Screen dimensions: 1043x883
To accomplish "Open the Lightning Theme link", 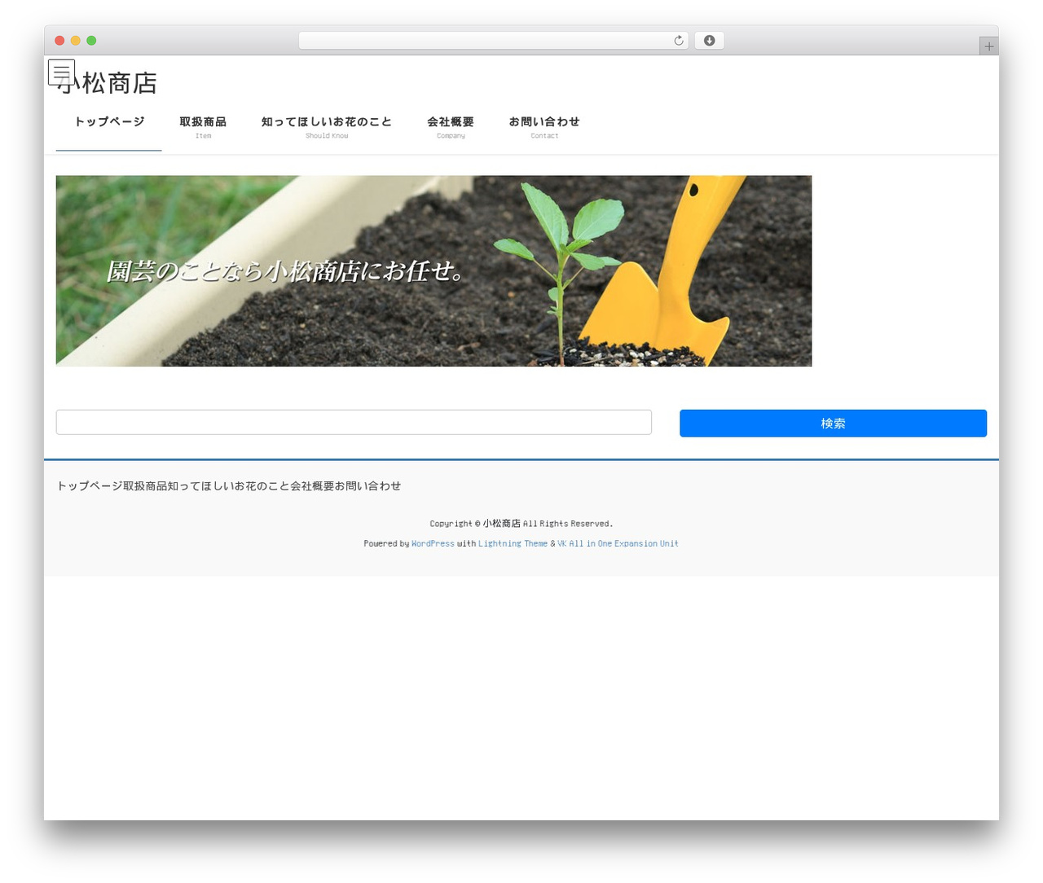I will click(x=513, y=543).
